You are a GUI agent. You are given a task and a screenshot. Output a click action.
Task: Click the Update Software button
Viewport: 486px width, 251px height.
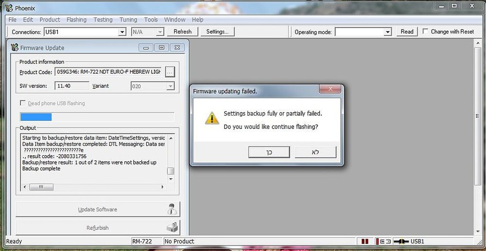click(98, 209)
